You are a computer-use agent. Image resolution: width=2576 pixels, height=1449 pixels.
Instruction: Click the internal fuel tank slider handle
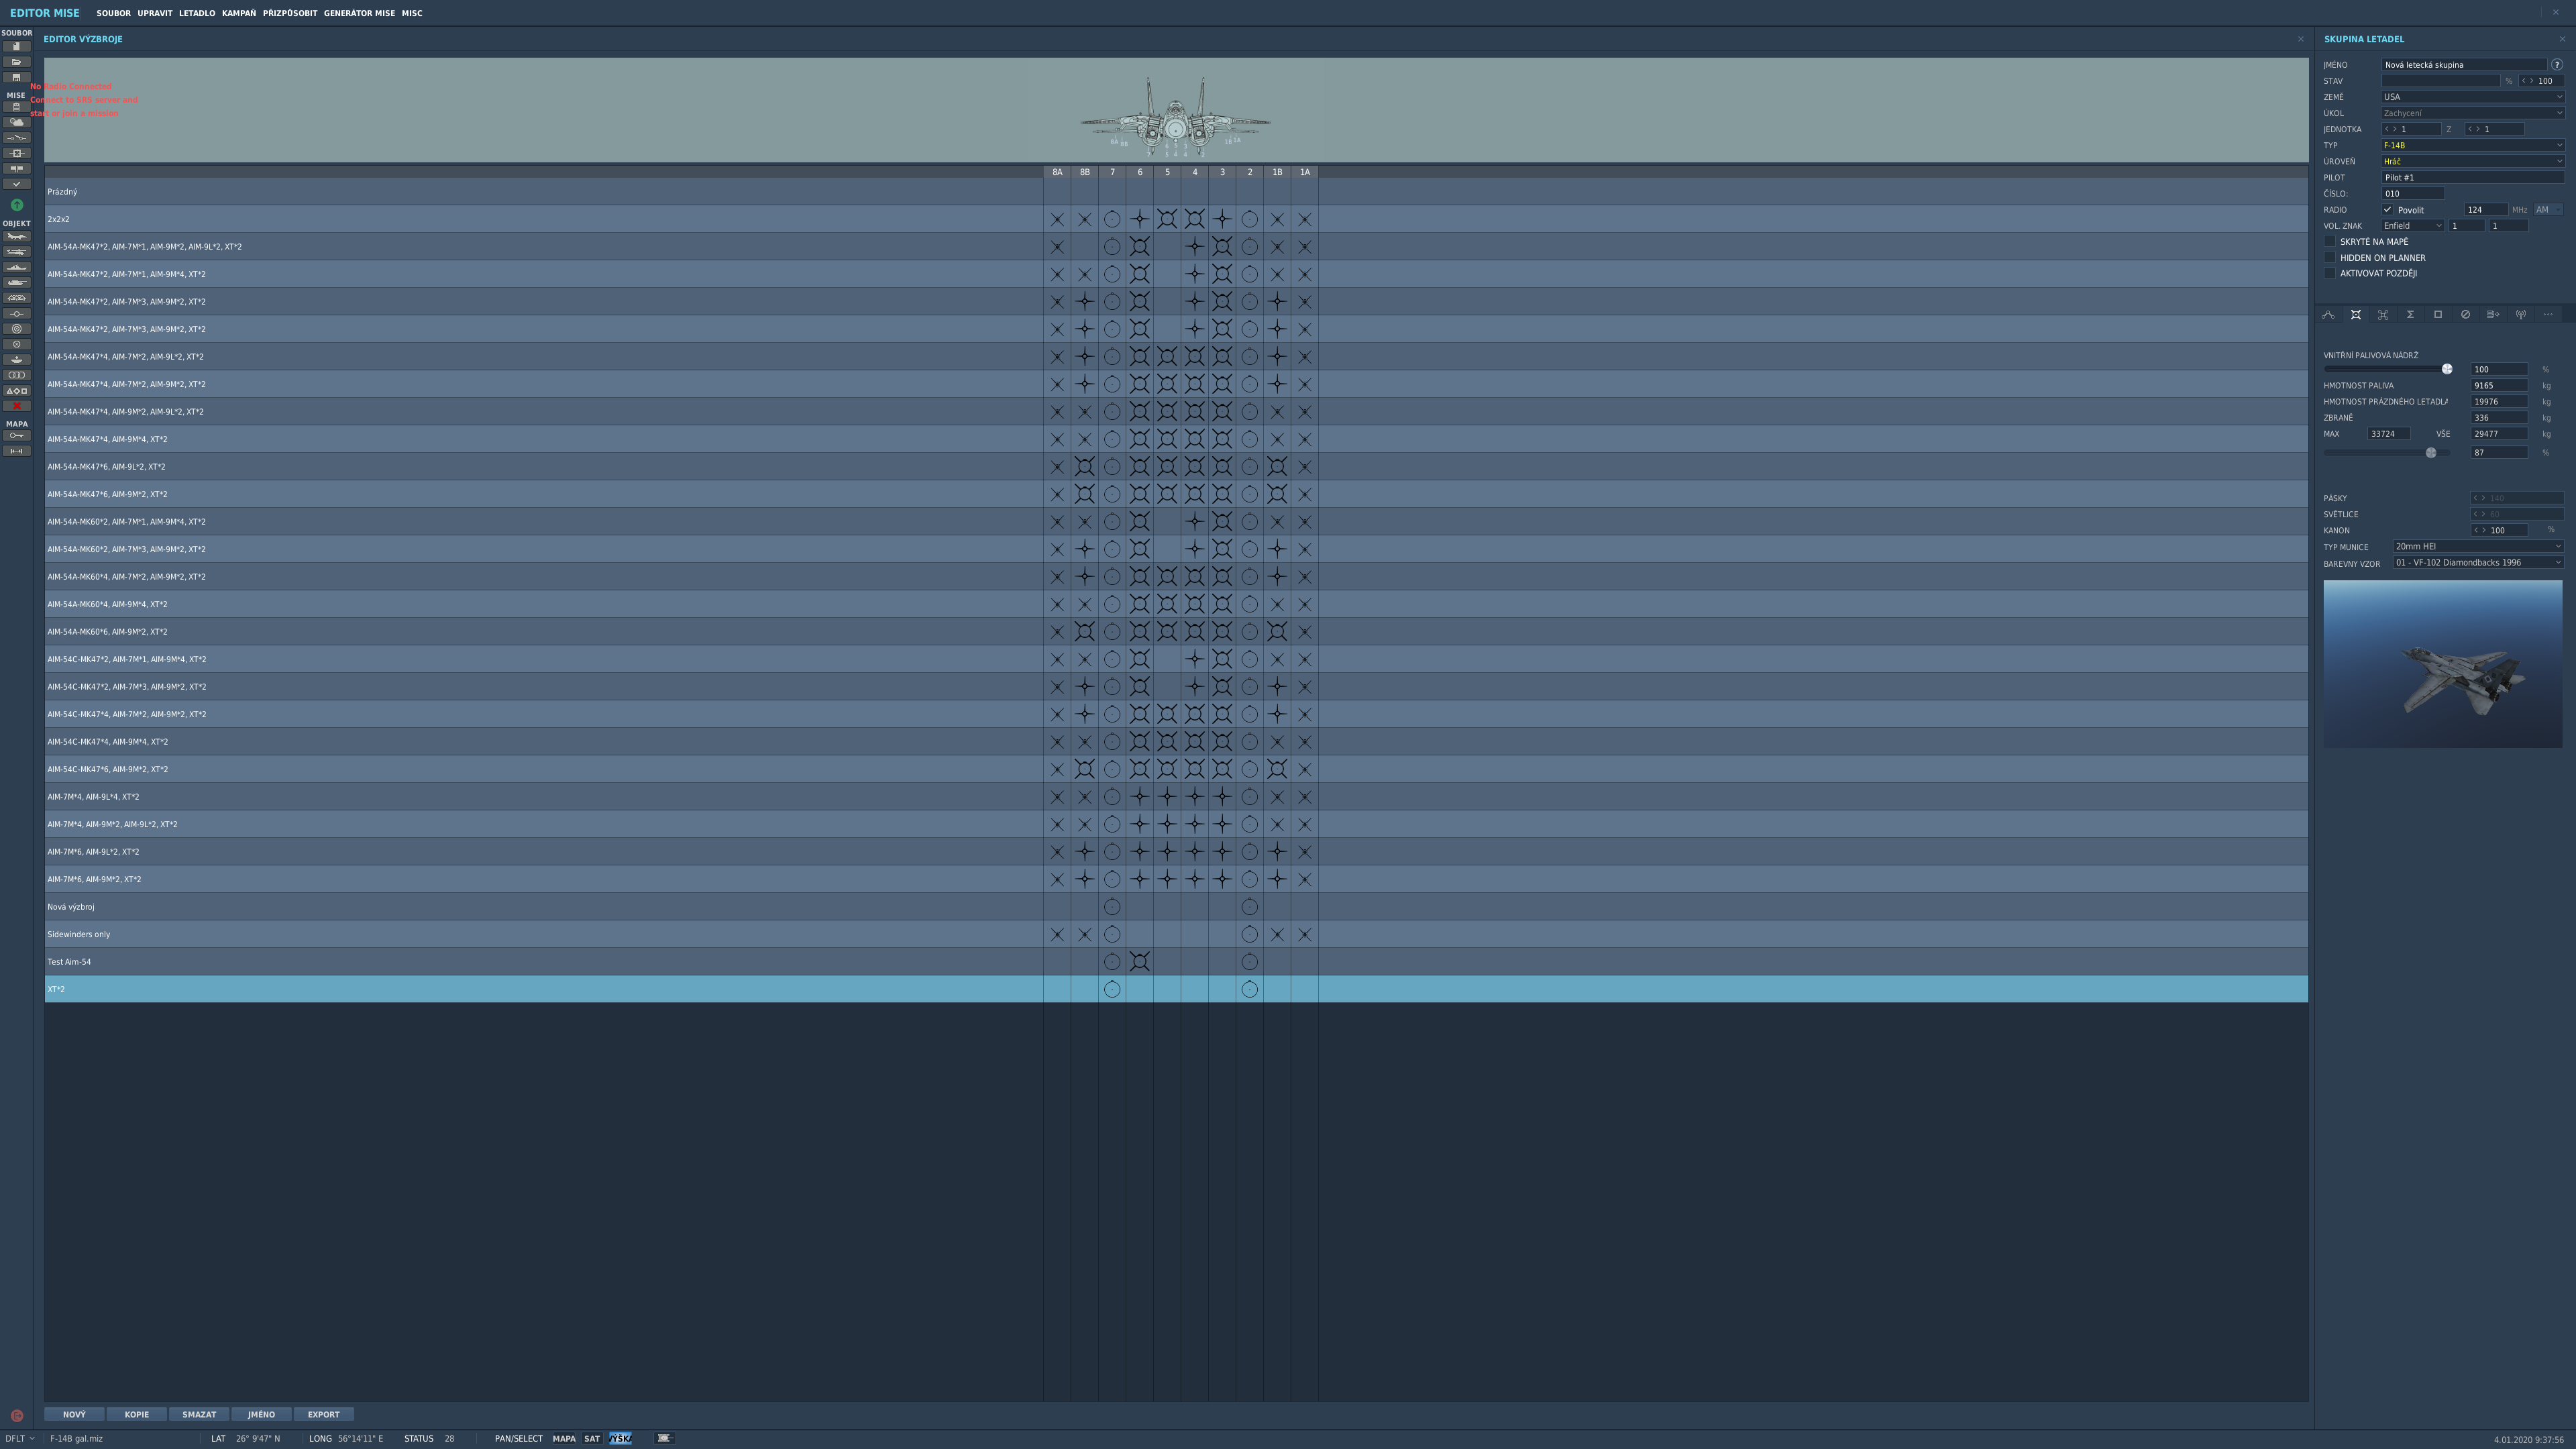[x=2447, y=369]
